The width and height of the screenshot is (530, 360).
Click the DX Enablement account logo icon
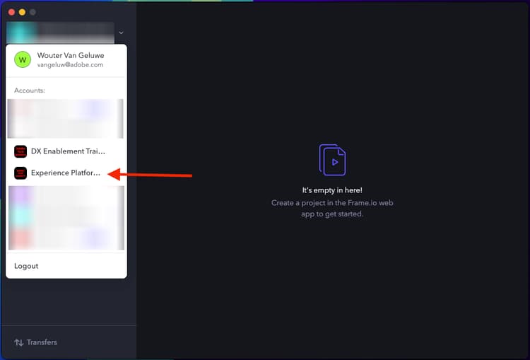[x=20, y=151]
